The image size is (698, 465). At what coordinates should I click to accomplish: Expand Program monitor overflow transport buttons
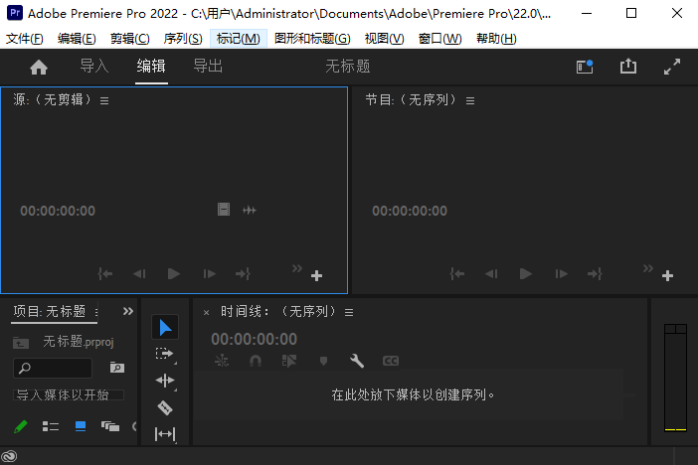point(648,268)
